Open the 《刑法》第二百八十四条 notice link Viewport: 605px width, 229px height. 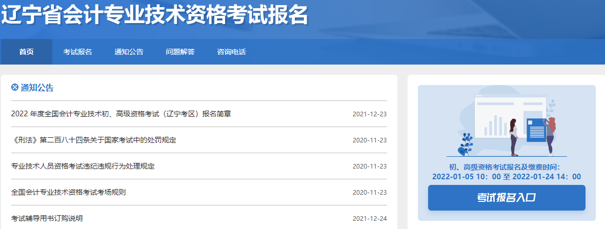coord(93,140)
